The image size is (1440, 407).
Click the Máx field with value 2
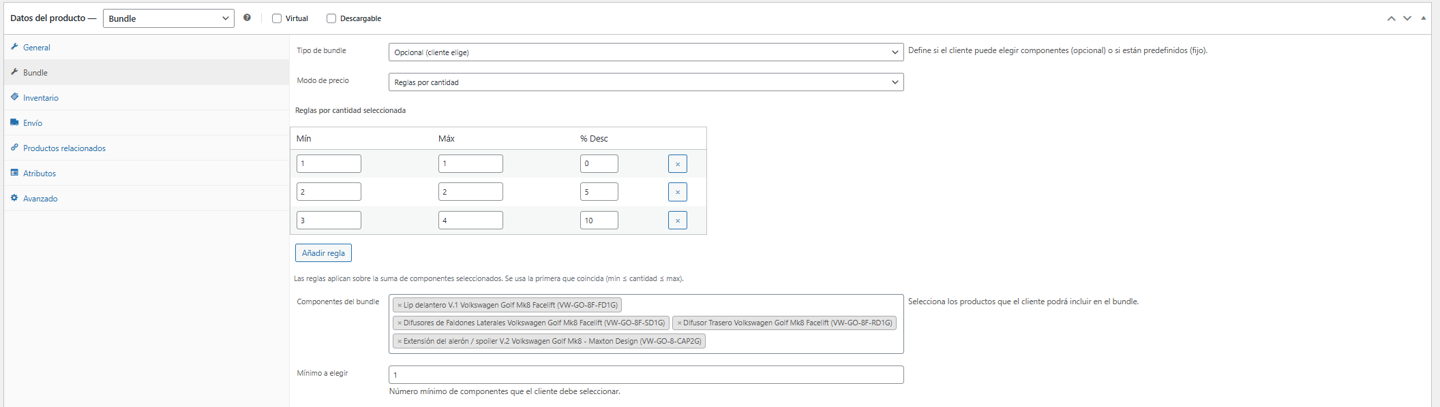click(x=470, y=192)
